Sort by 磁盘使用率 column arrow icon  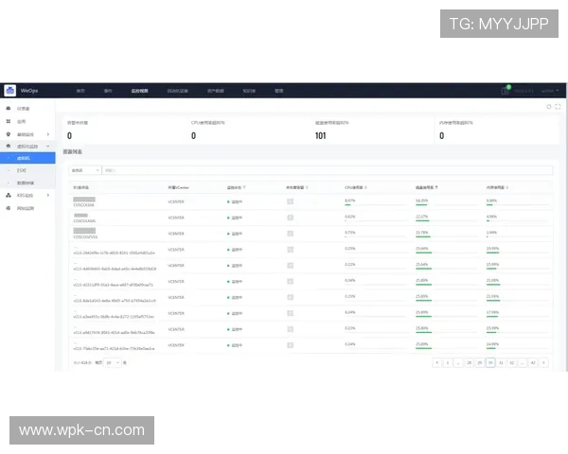click(436, 187)
